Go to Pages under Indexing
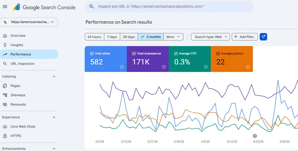Viewport: 298px width, 151px height. point(29,86)
